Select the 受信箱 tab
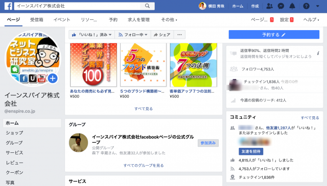Viewport: 327px width, 186px height. coord(36,20)
